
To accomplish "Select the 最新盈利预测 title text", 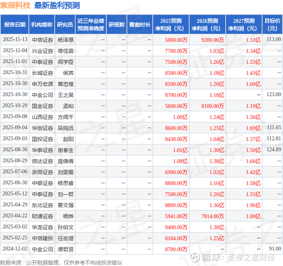I will [57, 5].
